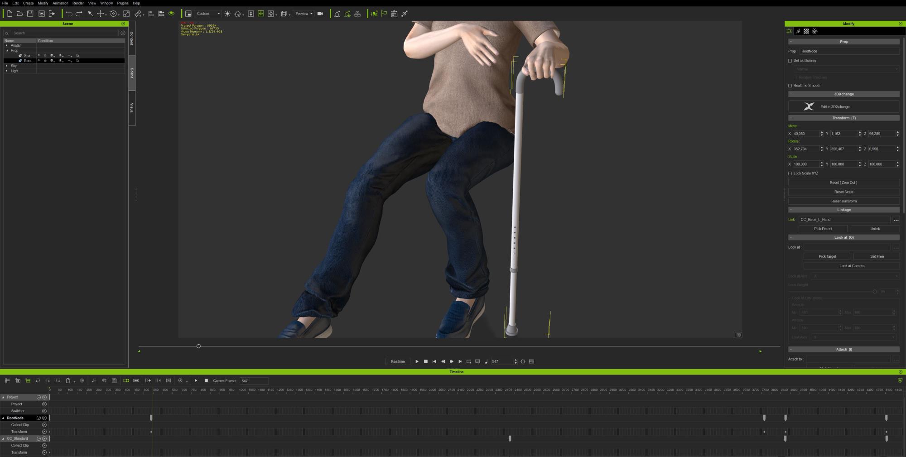Click Edit in 3DXchange button
Image resolution: width=906 pixels, height=457 pixels.
tap(843, 106)
